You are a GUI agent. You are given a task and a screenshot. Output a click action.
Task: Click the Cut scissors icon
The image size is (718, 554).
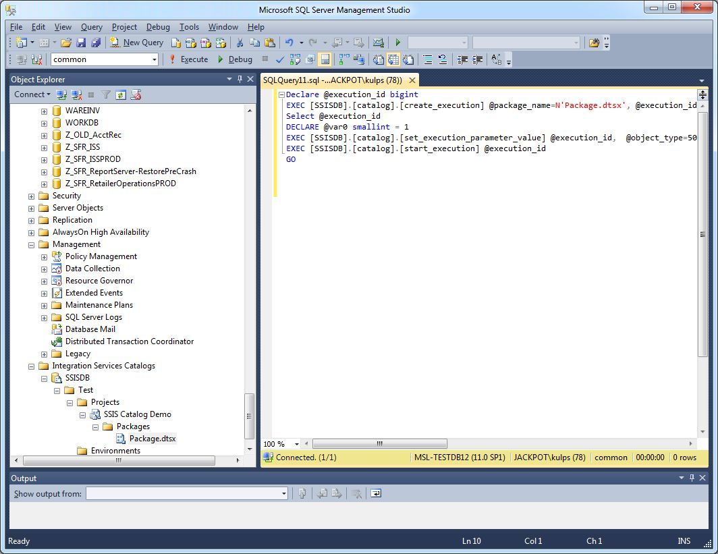[240, 43]
